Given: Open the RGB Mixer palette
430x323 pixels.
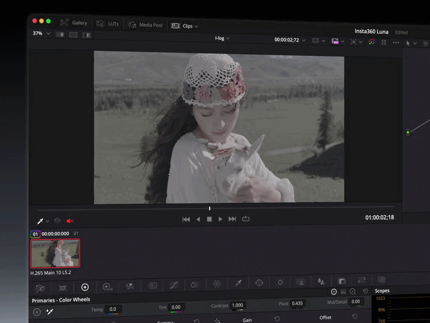Looking at the screenshot, I should tap(130, 286).
